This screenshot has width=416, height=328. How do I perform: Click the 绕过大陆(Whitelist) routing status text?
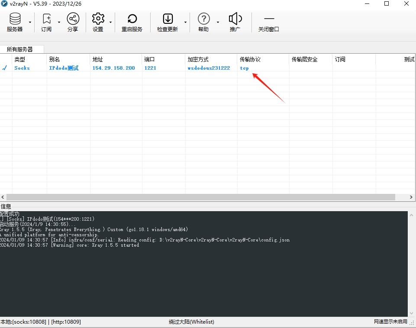click(191, 322)
